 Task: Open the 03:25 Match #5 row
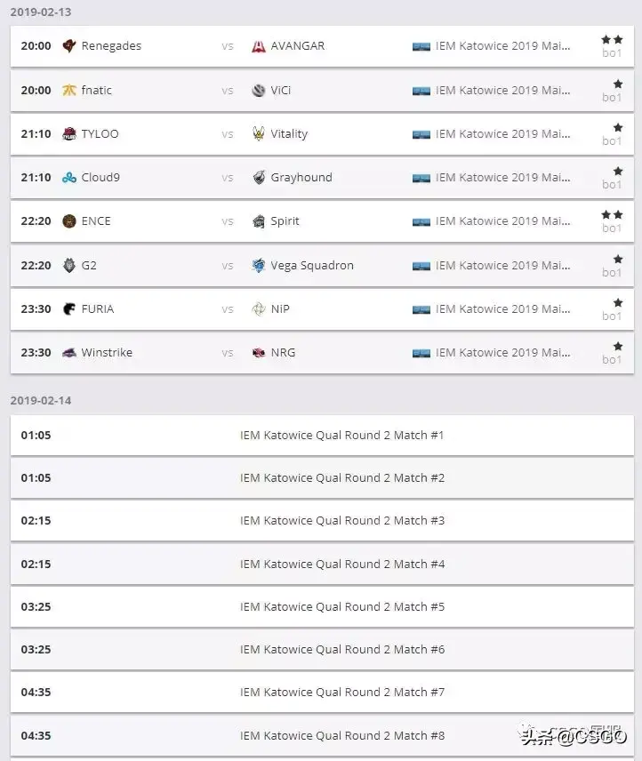[341, 606]
